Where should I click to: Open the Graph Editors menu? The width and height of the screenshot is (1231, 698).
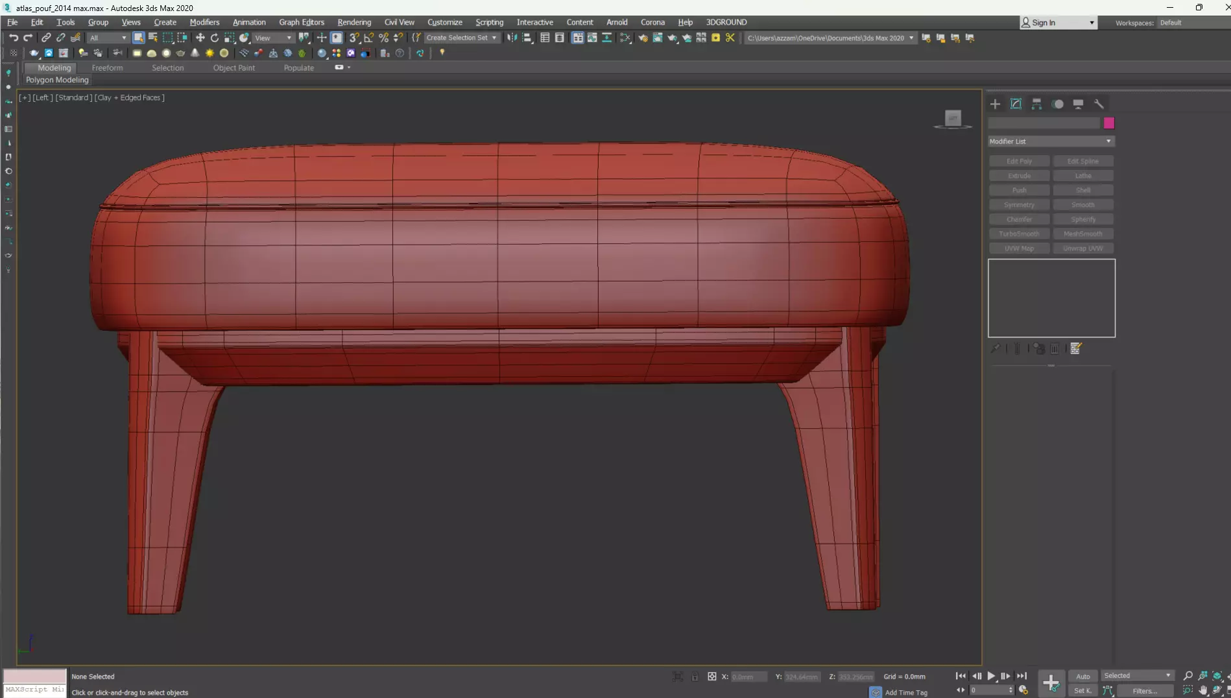[x=302, y=22]
